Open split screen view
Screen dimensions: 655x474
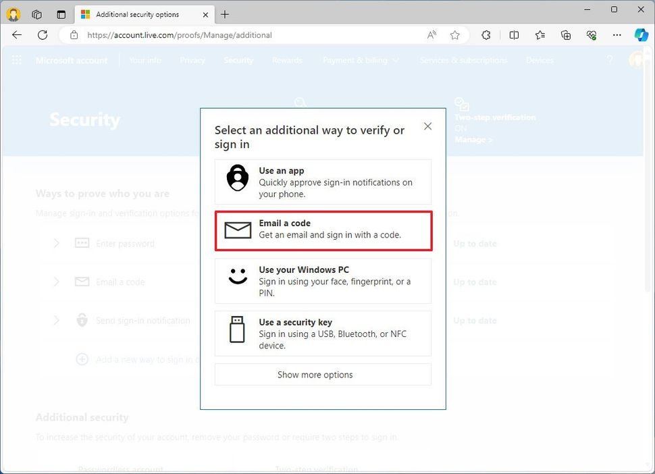click(514, 35)
